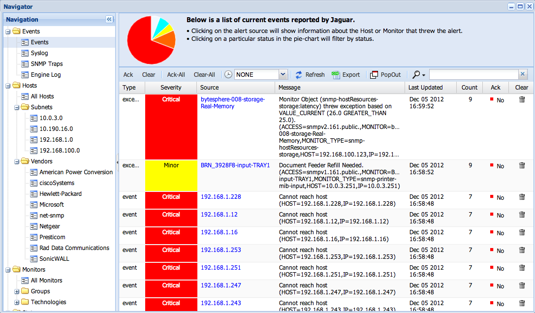Collapse the Navigation panel with the double-arrow icon
Viewport: 535px width, 313px height.
(109, 19)
